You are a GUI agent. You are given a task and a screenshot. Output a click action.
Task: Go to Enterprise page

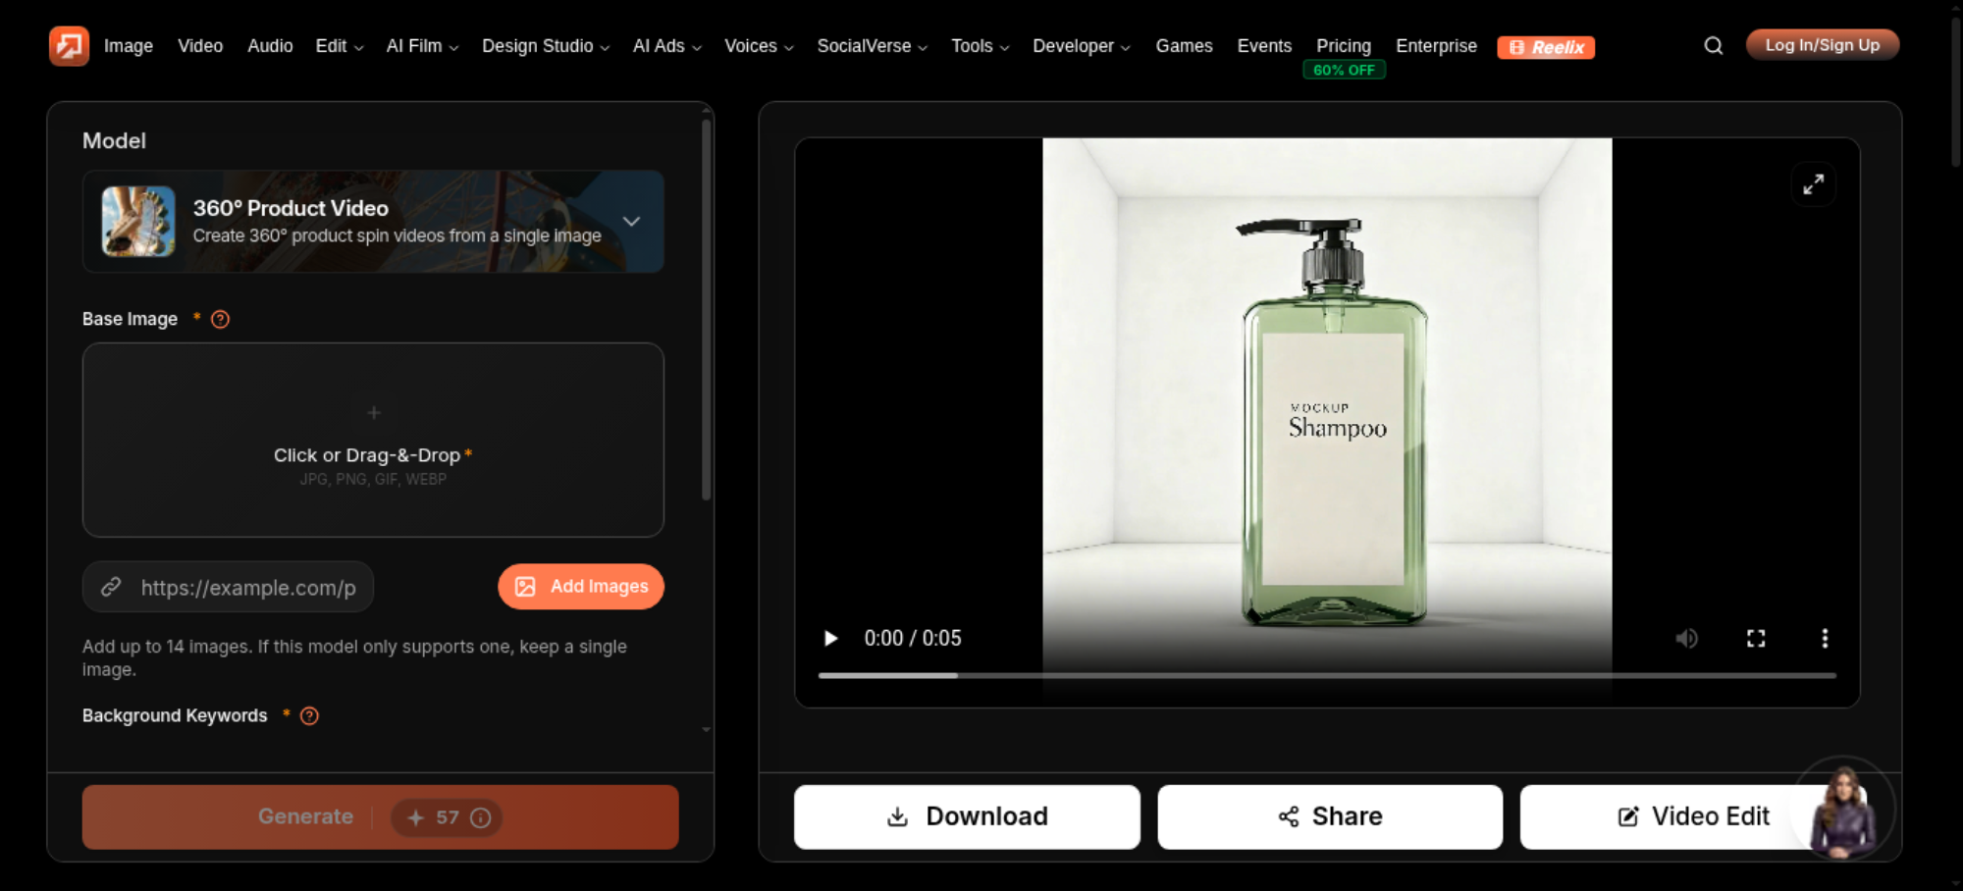[x=1436, y=46]
